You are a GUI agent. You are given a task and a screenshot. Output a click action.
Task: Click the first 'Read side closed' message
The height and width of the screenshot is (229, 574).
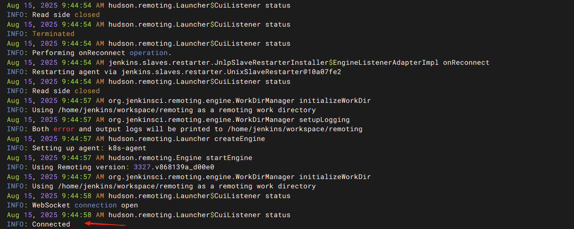[66, 15]
